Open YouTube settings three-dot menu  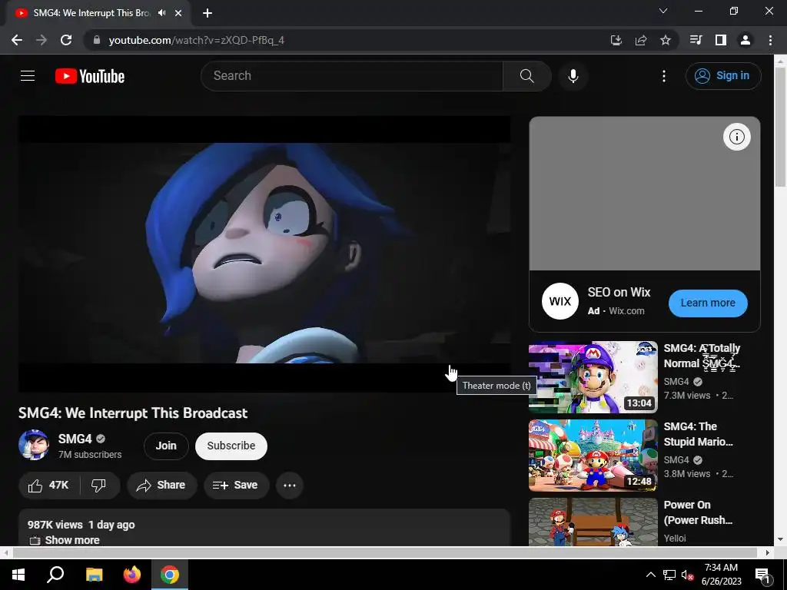tap(663, 76)
